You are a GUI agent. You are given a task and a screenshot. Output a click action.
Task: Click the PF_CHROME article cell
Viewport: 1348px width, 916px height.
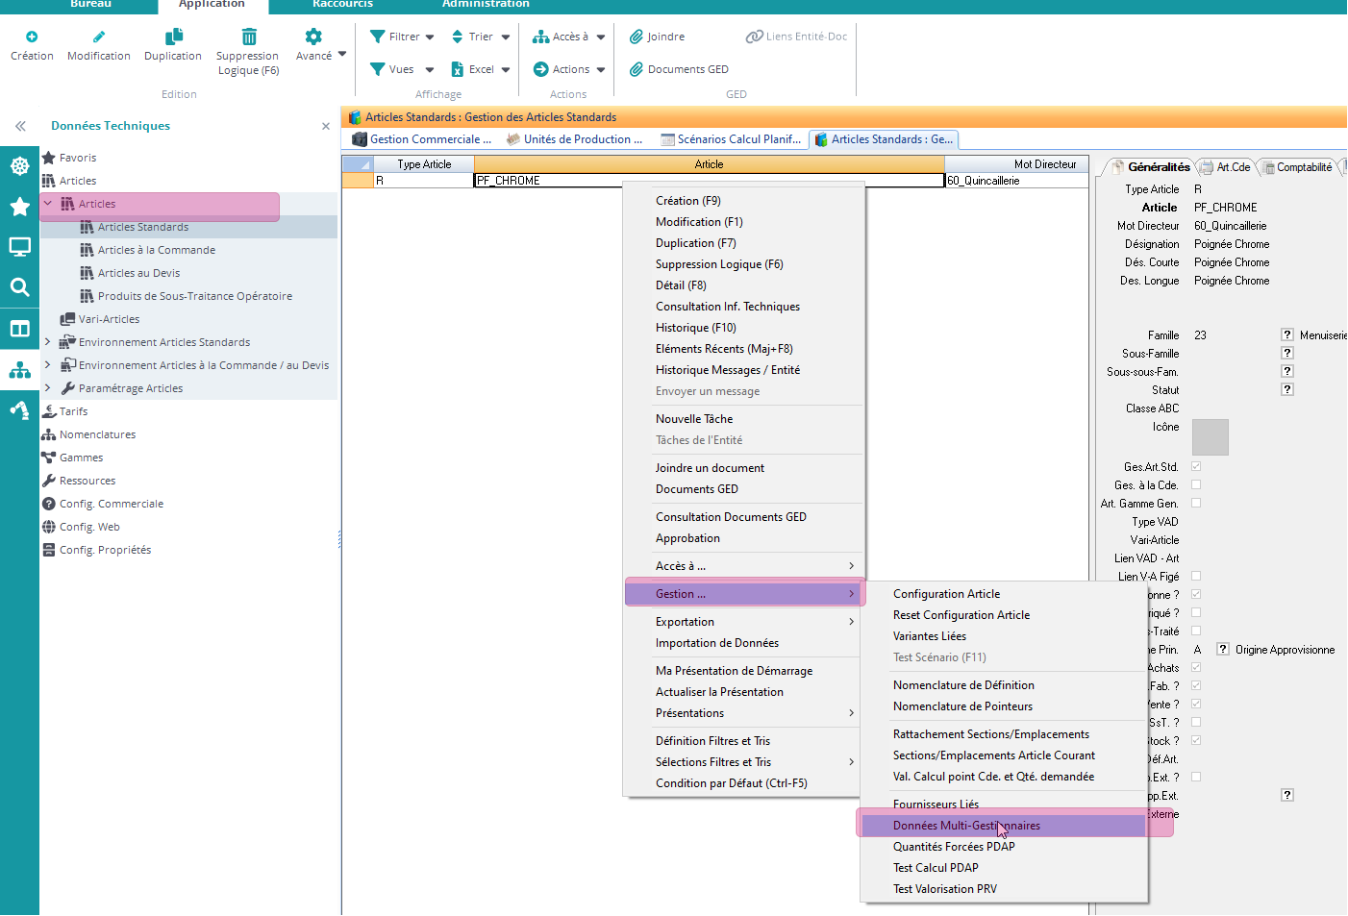pos(548,181)
